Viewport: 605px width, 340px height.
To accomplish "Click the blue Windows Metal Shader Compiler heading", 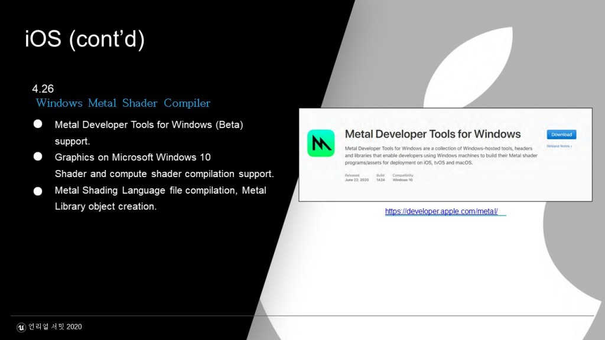I will [123, 103].
